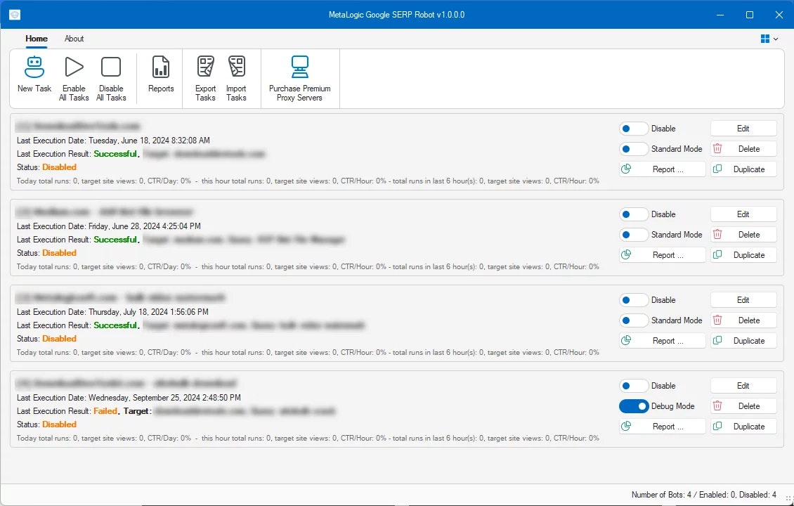794x506 pixels.
Task: Click the Import Tasks icon
Action: click(236, 67)
